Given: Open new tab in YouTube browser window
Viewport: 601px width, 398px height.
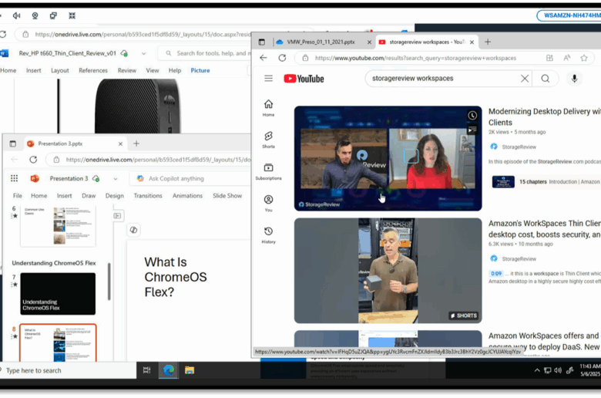Looking at the screenshot, I should click(488, 42).
